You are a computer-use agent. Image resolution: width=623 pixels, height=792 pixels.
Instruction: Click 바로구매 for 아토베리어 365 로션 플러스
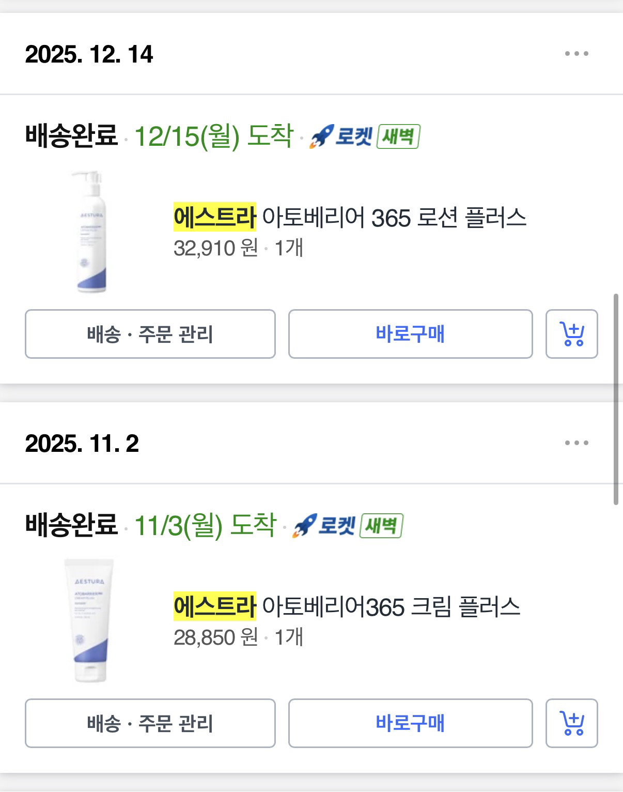[x=410, y=334]
